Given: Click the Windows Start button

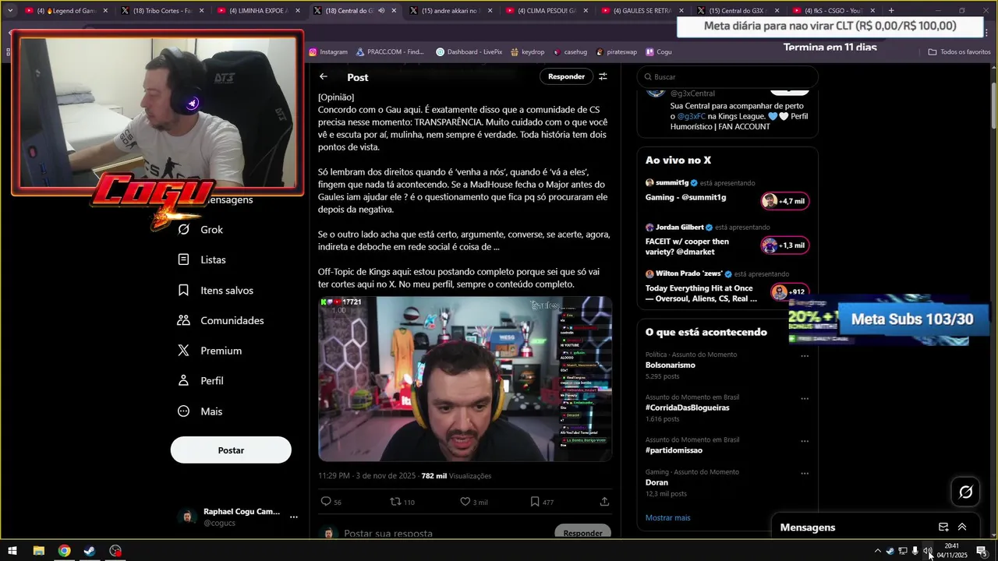Looking at the screenshot, I should (12, 551).
